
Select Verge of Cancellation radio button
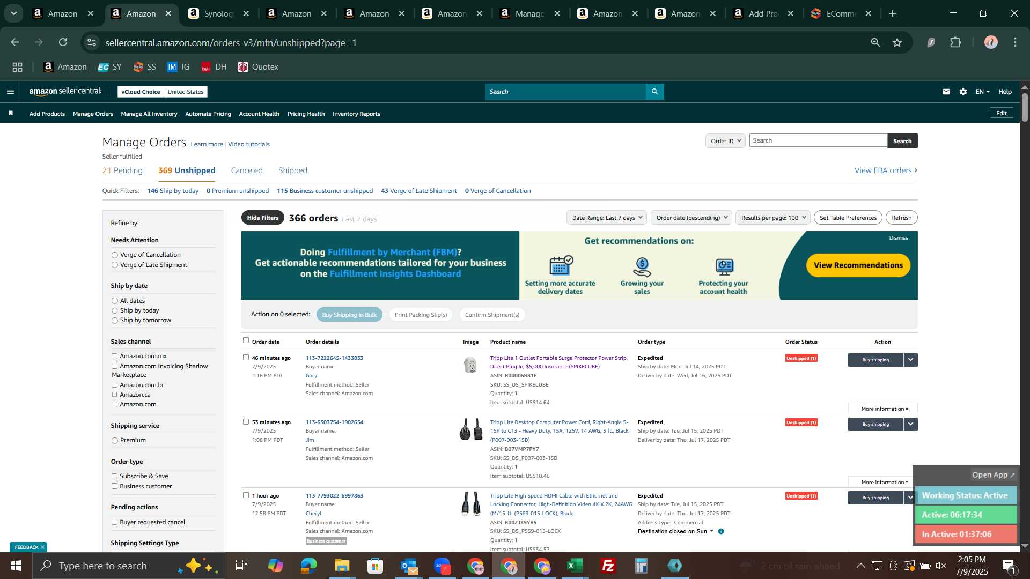point(114,255)
